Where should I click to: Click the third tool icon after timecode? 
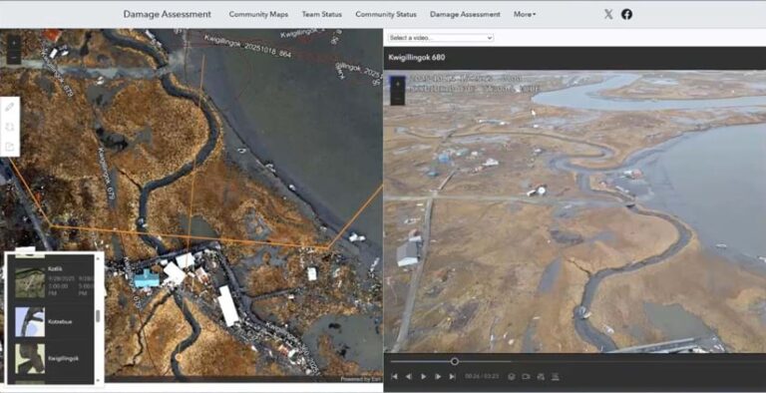tap(541, 376)
